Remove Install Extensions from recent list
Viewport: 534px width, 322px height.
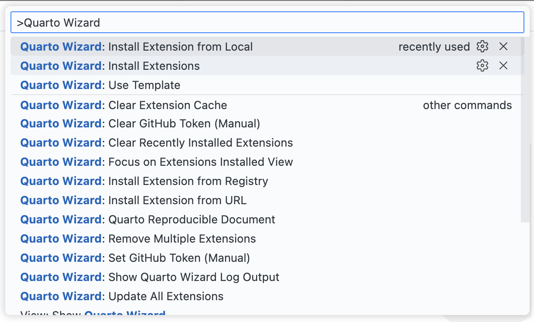[503, 66]
